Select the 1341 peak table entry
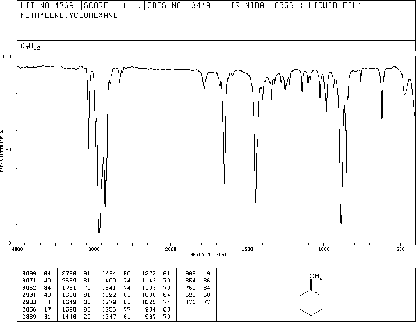This screenshot has height=322, width=416. coord(116,288)
